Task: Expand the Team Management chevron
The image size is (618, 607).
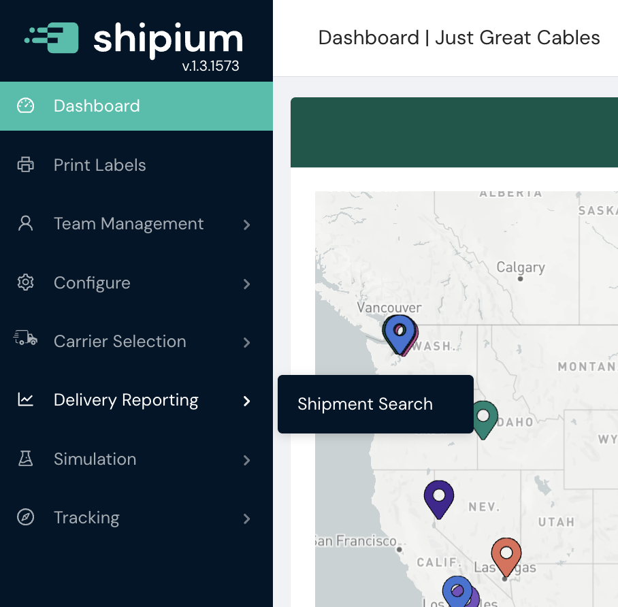Action: click(x=247, y=225)
